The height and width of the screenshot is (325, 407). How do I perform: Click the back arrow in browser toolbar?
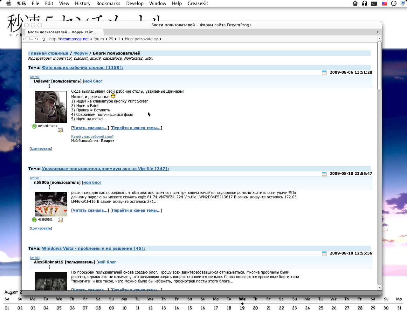click(24, 39)
